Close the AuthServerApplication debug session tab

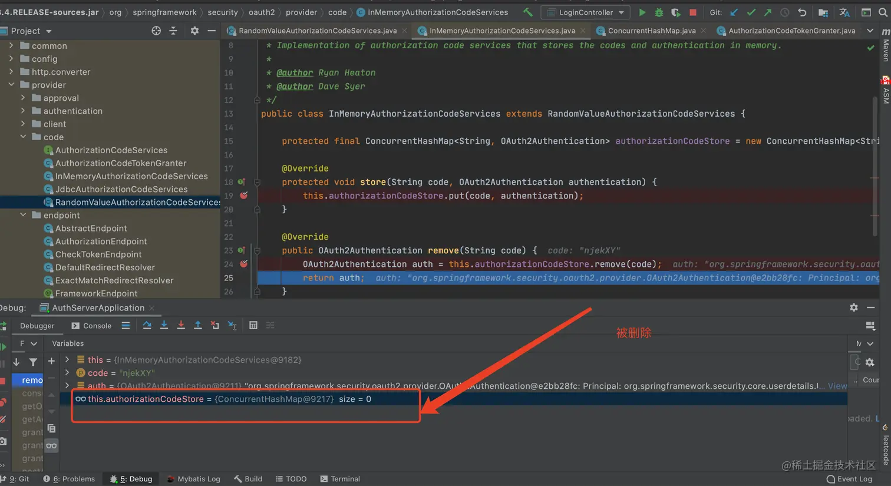(152, 308)
